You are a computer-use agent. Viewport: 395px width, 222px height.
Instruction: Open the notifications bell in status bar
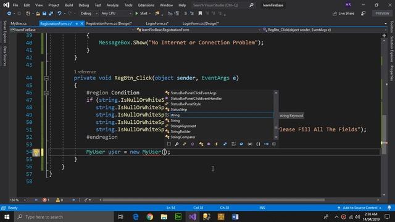tap(389, 208)
